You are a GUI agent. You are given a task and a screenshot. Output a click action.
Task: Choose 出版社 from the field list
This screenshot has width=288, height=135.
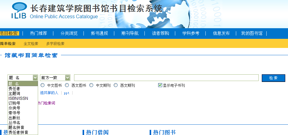[23, 118]
